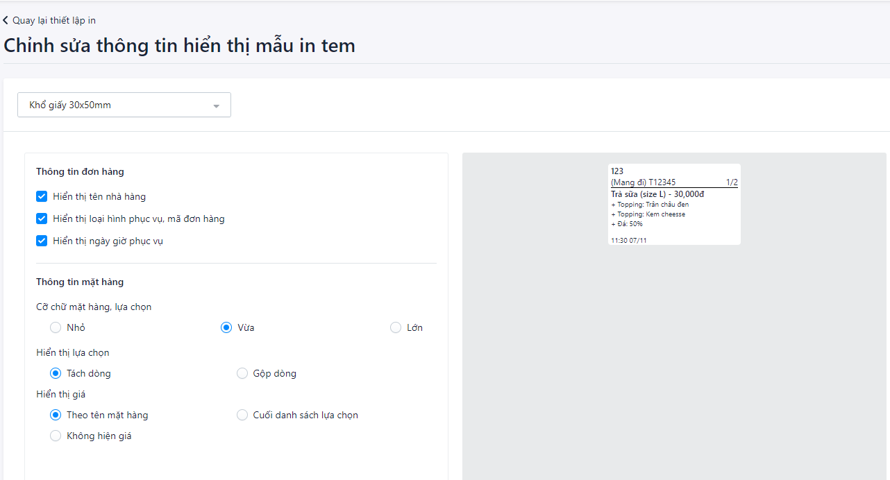Click the '11:30 07/11' timestamp in preview
Image resolution: width=890 pixels, height=480 pixels.
point(629,240)
